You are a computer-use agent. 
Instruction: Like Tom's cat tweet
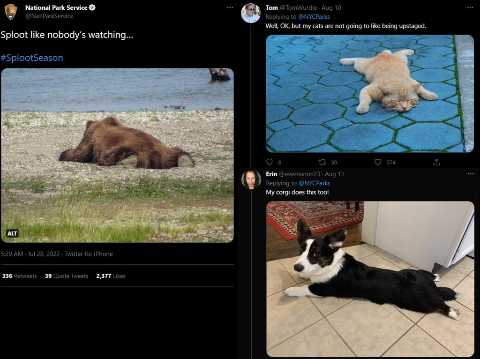(378, 162)
